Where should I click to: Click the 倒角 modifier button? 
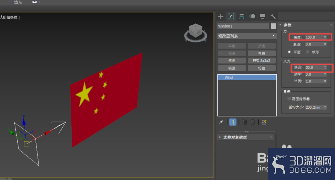point(232,53)
